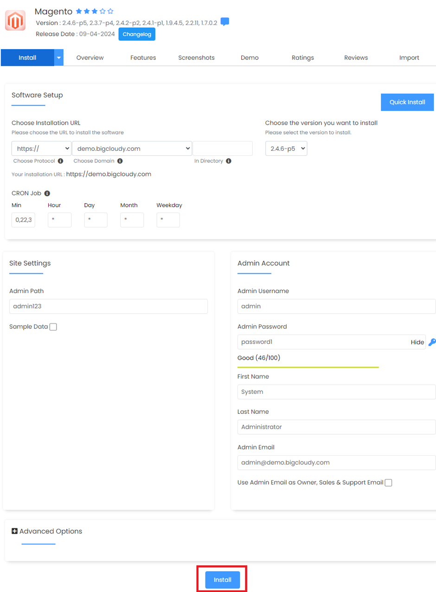Click the info icon beside CRON Job
The height and width of the screenshot is (592, 436).
tap(46, 193)
